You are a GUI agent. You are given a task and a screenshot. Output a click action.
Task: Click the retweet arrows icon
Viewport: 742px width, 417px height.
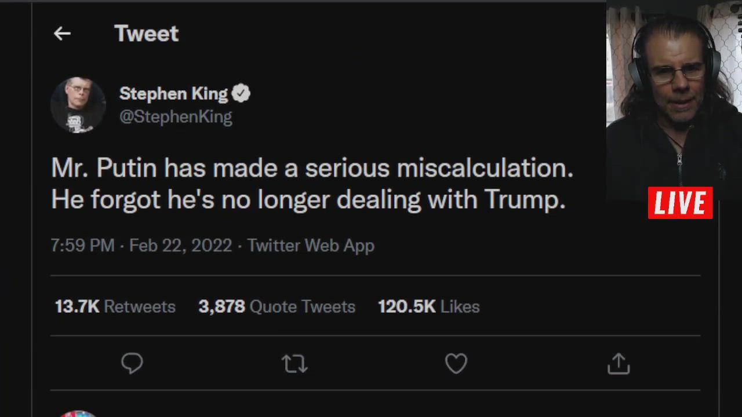click(294, 364)
